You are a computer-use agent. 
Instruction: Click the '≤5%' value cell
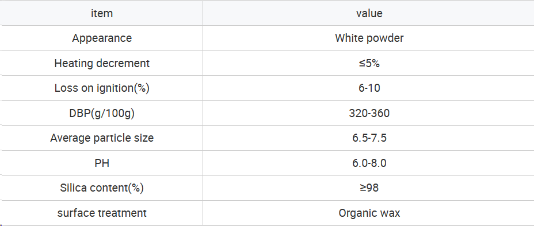[x=369, y=63]
